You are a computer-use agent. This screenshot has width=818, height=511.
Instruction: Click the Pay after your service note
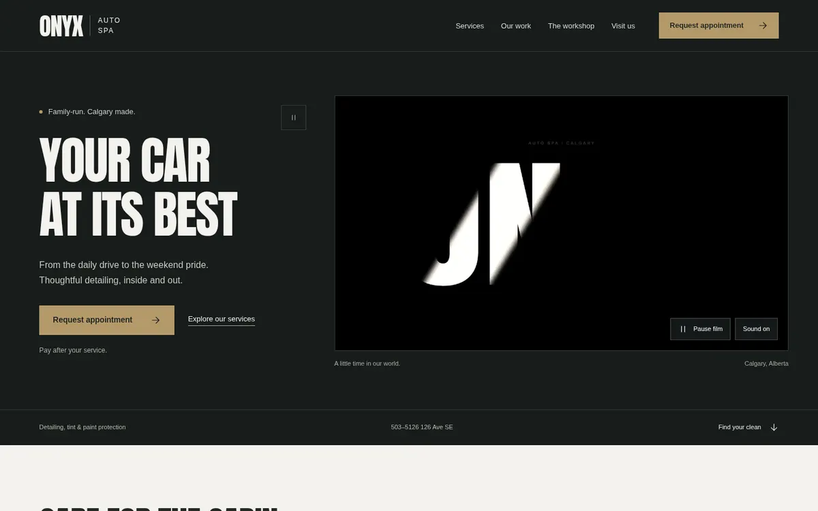(x=73, y=350)
